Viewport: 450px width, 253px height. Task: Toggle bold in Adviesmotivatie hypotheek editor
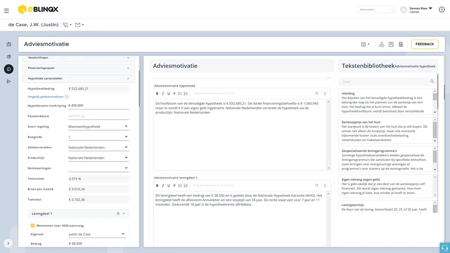point(157,93)
